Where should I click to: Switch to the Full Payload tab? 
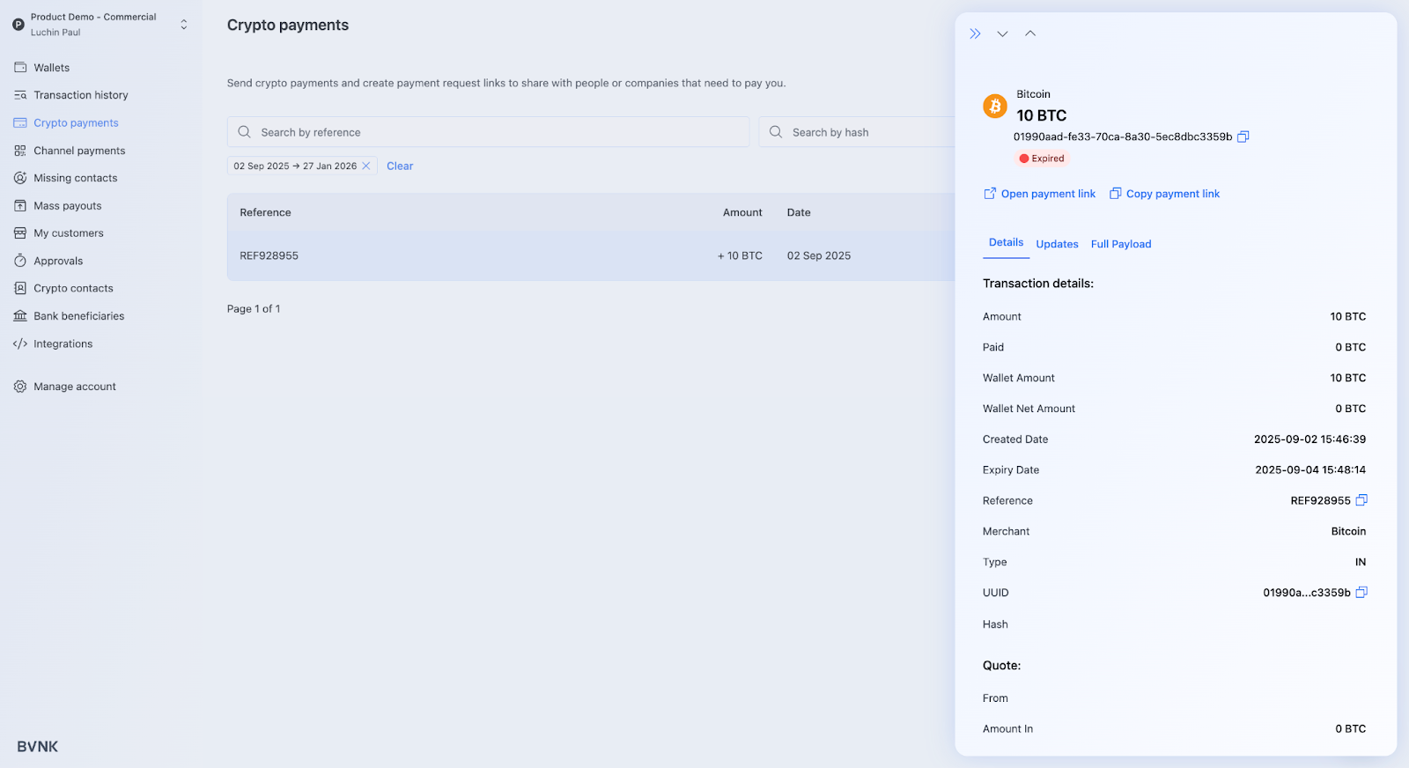click(1120, 244)
